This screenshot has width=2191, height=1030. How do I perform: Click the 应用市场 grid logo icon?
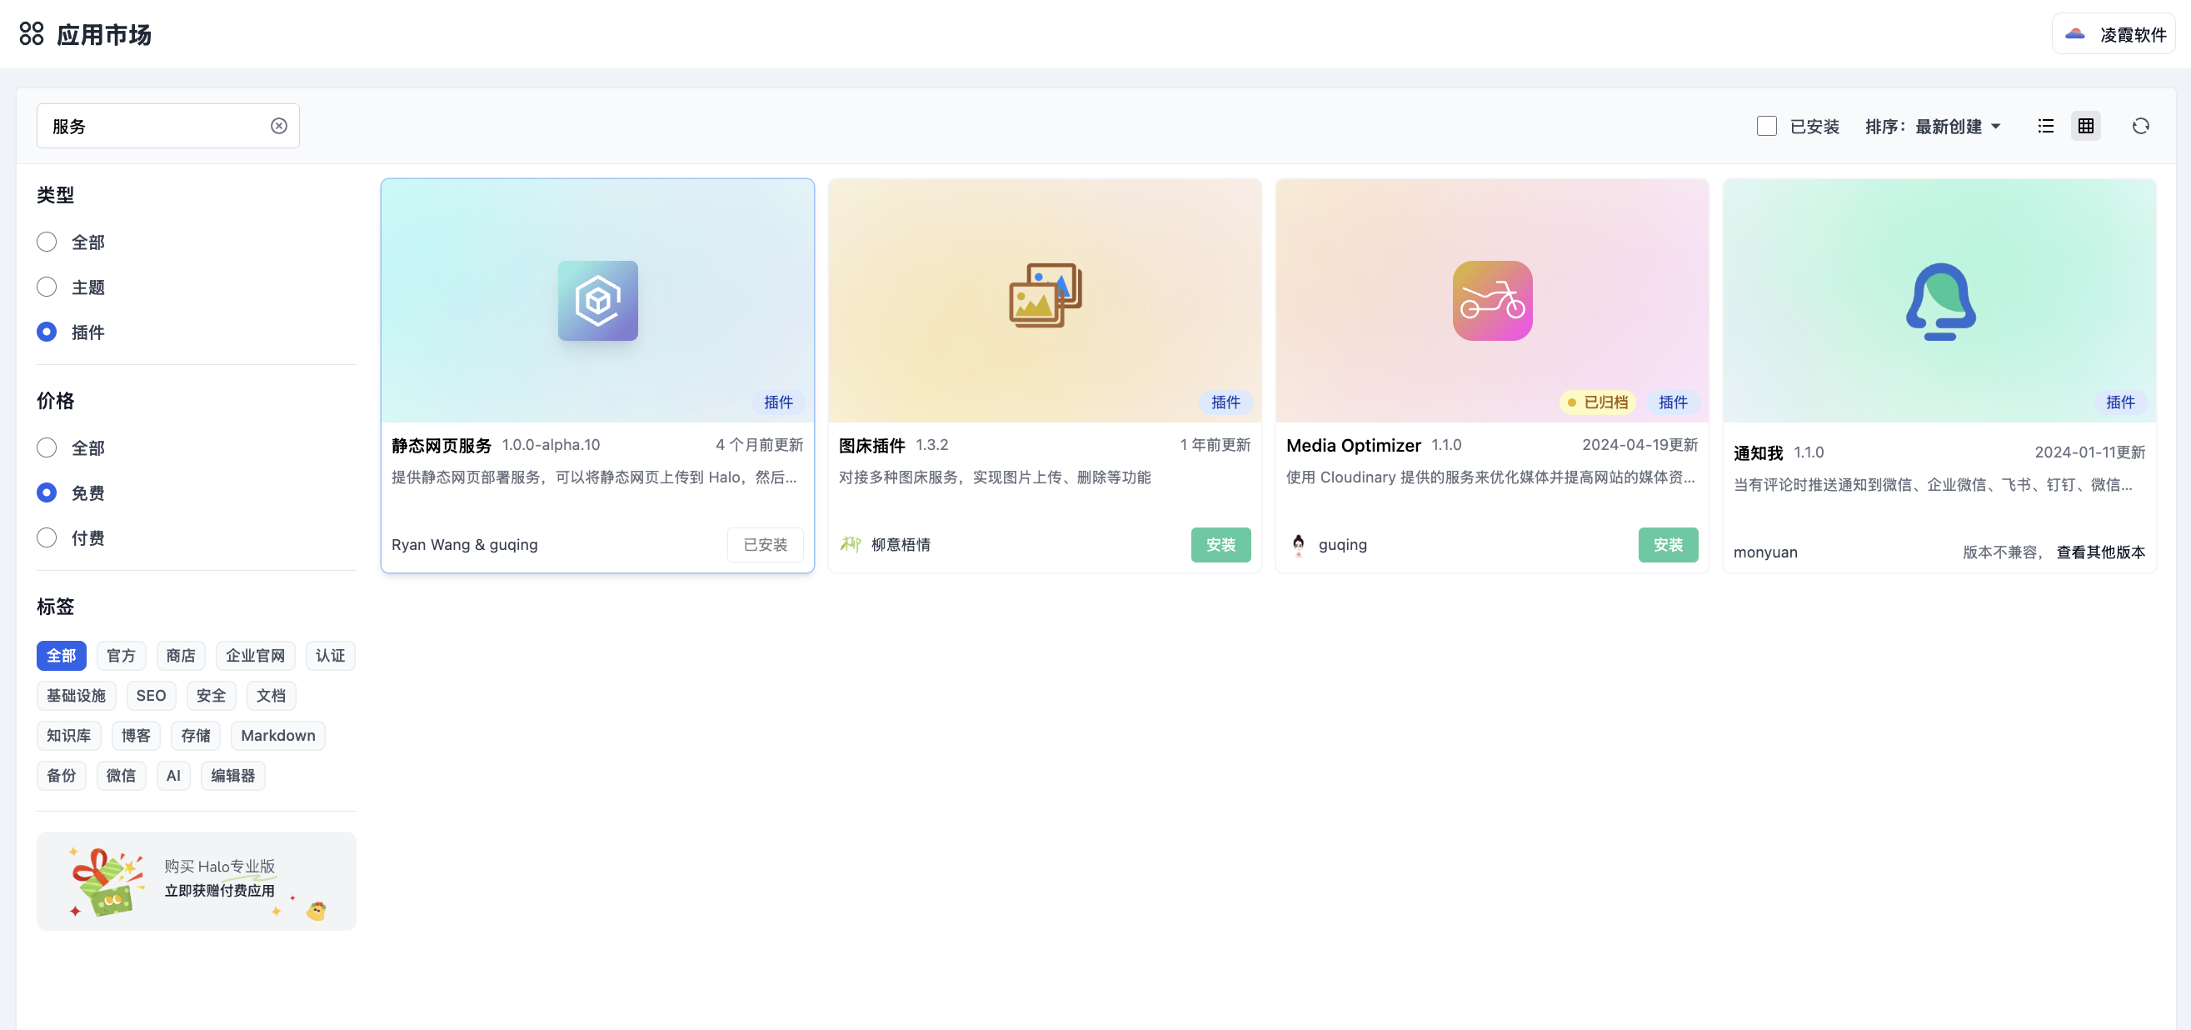(x=32, y=34)
